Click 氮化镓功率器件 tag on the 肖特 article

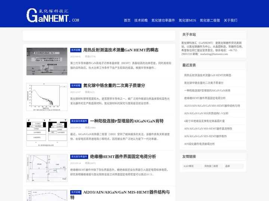[79, 121]
